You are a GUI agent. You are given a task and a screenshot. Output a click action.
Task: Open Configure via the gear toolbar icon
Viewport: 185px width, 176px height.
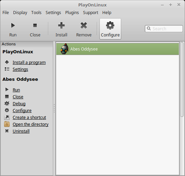(x=110, y=25)
